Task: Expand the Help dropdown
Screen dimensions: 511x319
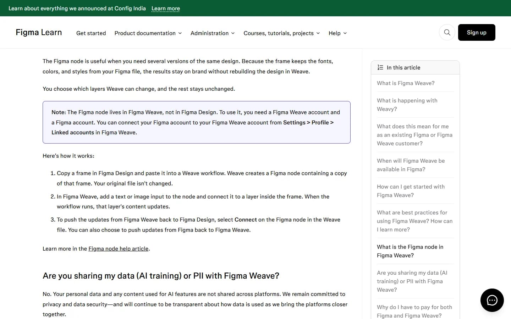Action: coord(337,33)
